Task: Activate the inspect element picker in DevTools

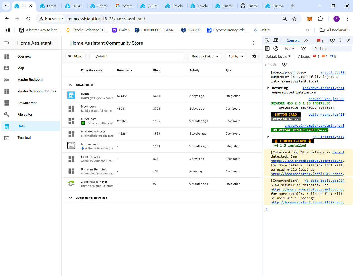Action: (267, 40)
